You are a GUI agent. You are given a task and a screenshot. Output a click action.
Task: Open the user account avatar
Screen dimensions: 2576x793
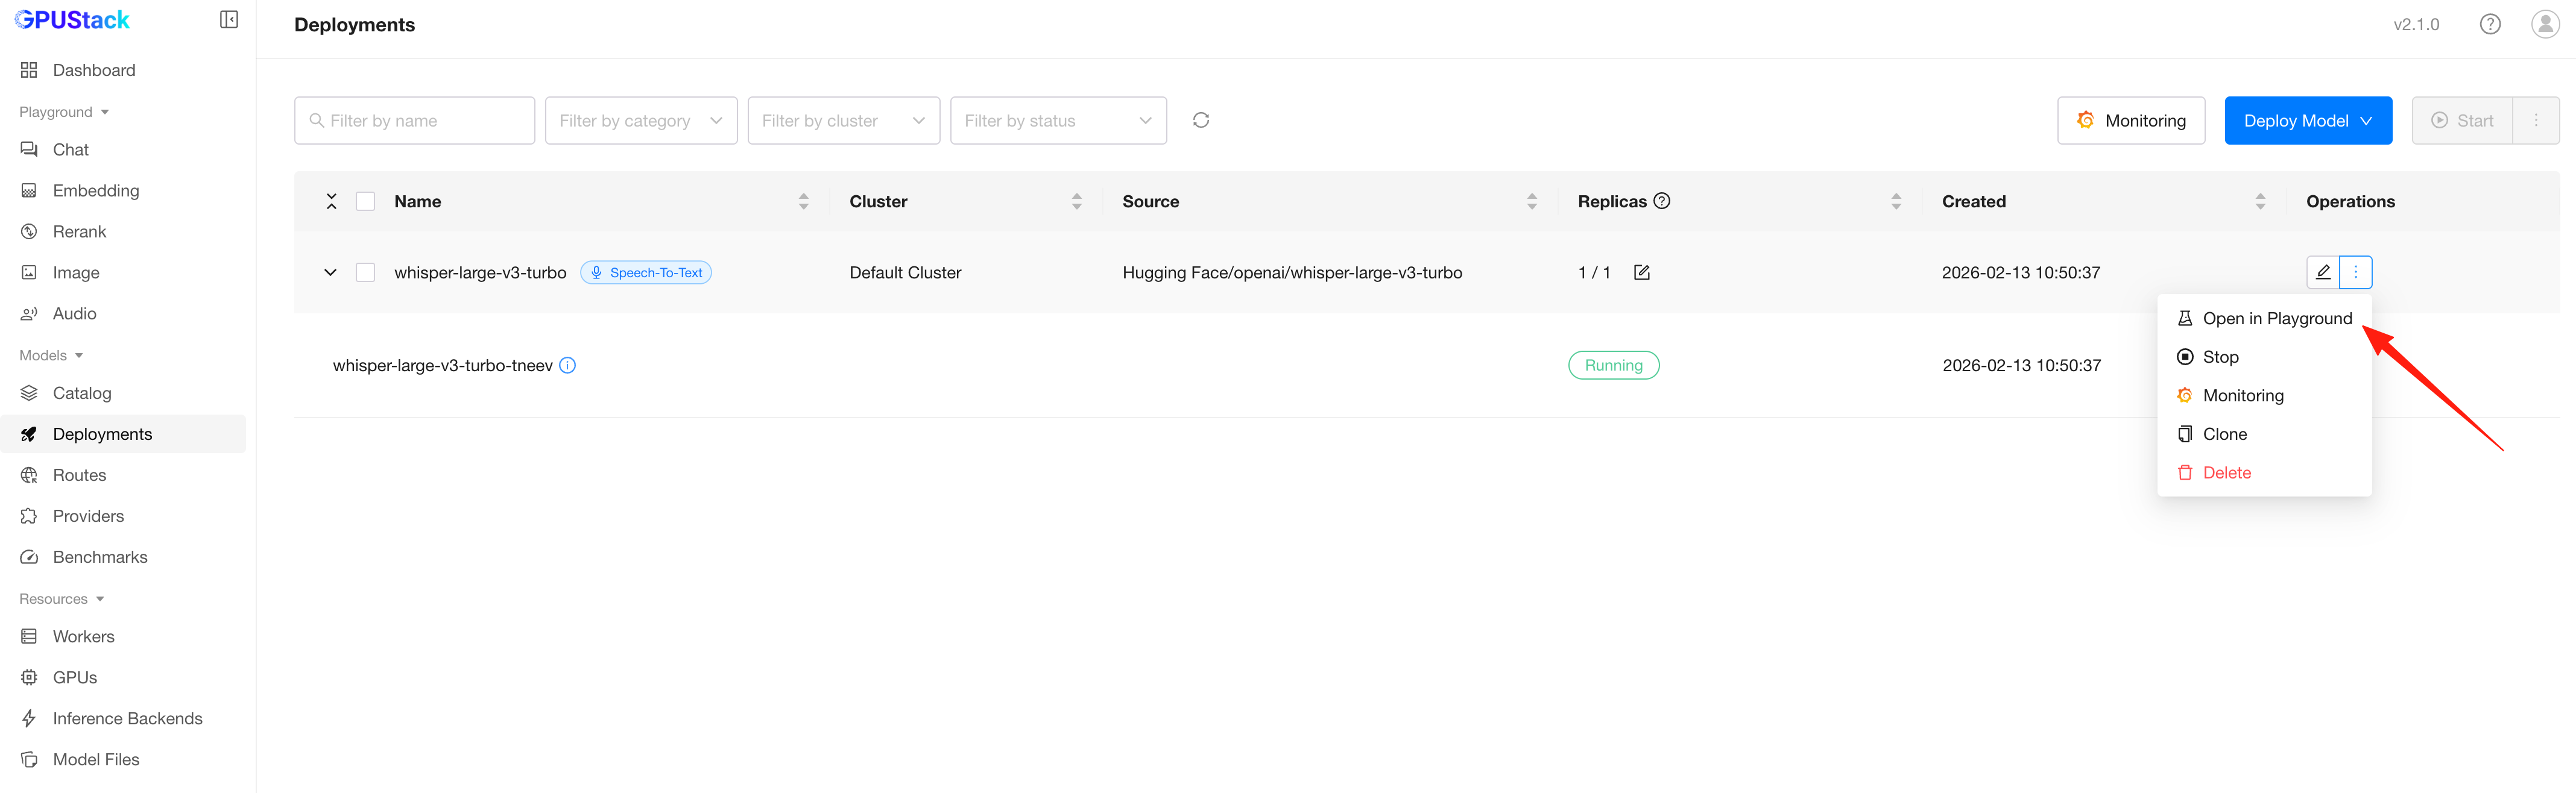pyautogui.click(x=2544, y=24)
